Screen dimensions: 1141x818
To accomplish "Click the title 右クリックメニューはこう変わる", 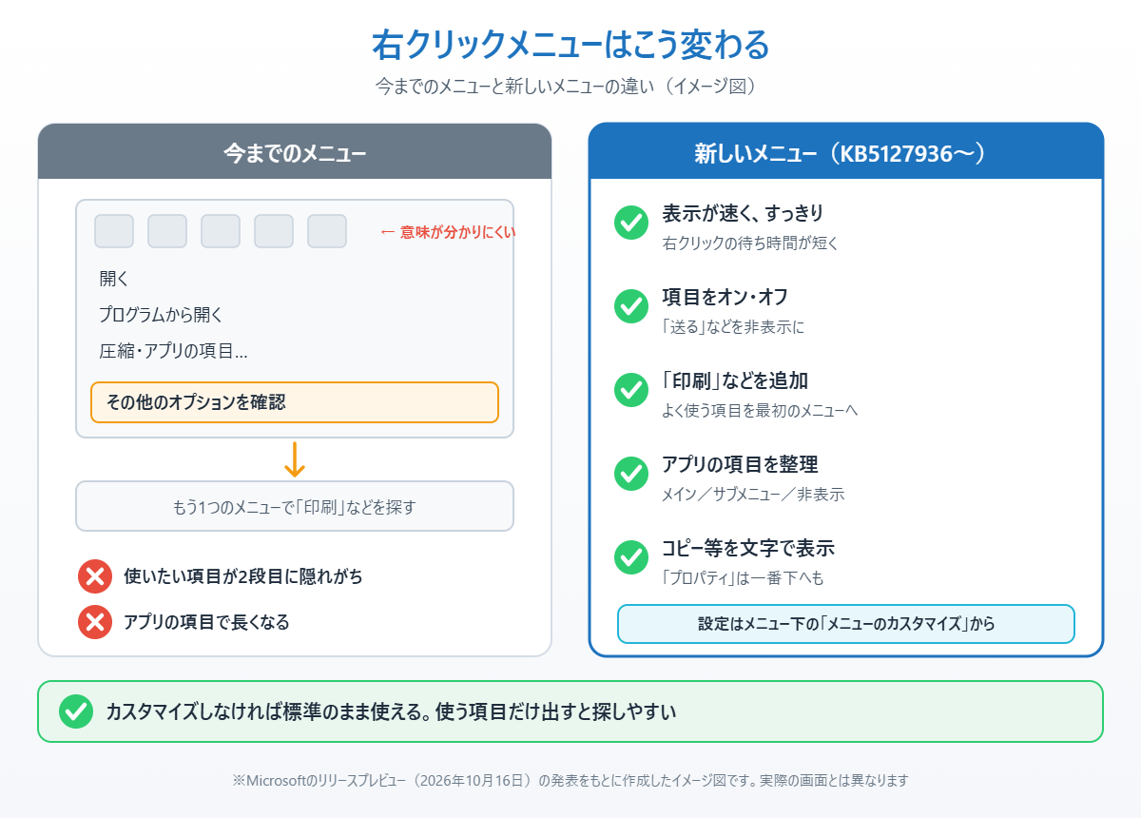I will coord(570,45).
